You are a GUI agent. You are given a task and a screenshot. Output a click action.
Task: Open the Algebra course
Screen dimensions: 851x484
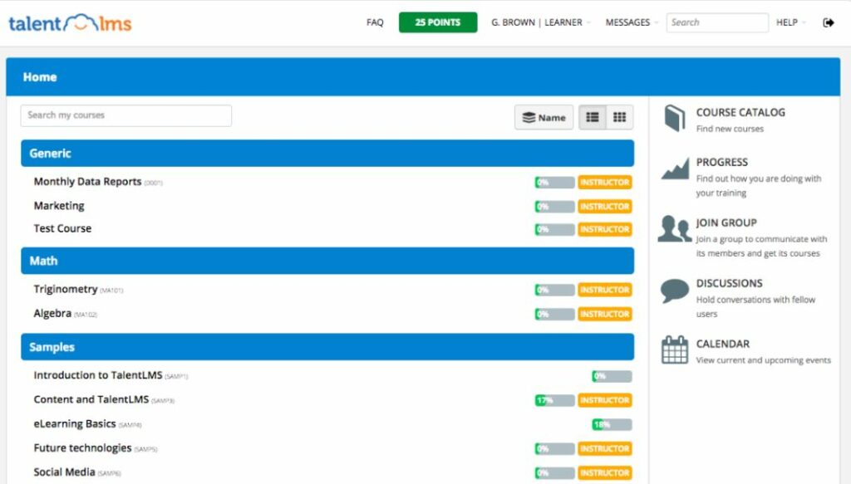[x=52, y=313]
